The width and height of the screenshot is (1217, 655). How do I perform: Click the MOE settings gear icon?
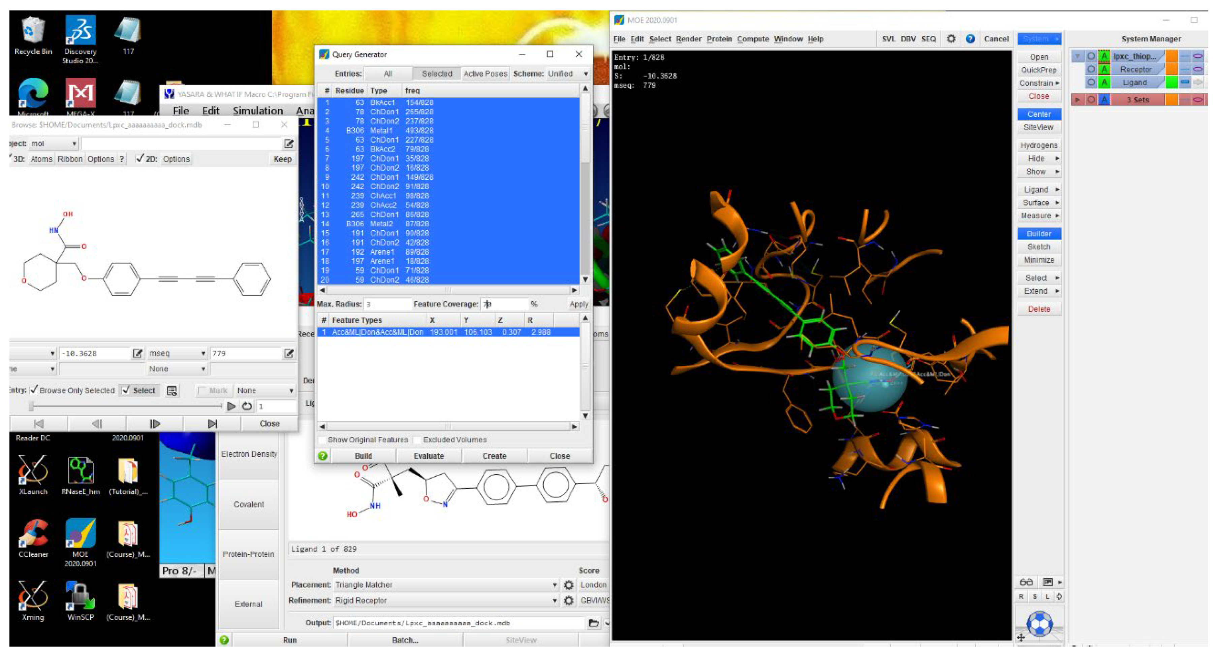[950, 39]
